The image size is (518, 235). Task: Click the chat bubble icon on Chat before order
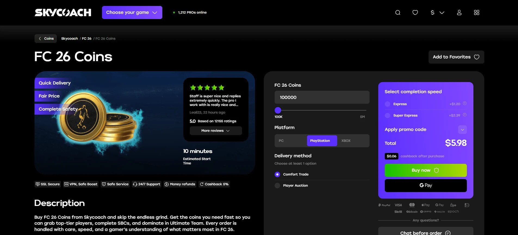tap(448, 233)
